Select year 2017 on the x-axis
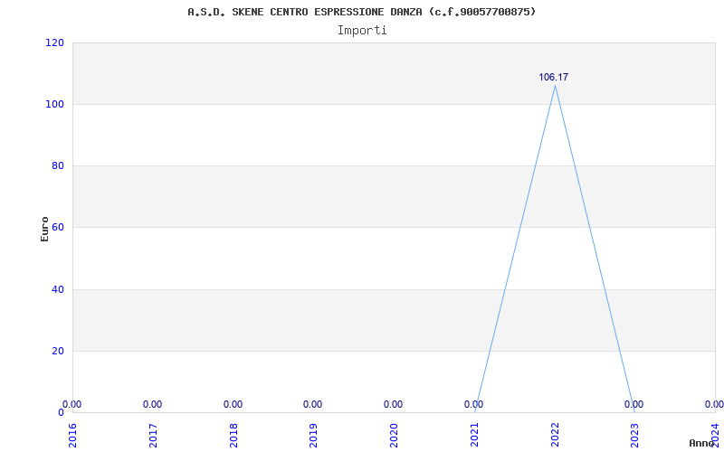This screenshot has height=452, width=724. point(153,436)
